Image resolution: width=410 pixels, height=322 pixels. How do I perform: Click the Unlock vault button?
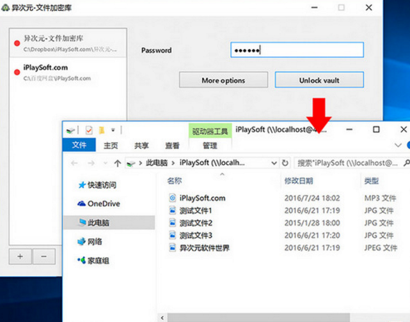(x=319, y=80)
